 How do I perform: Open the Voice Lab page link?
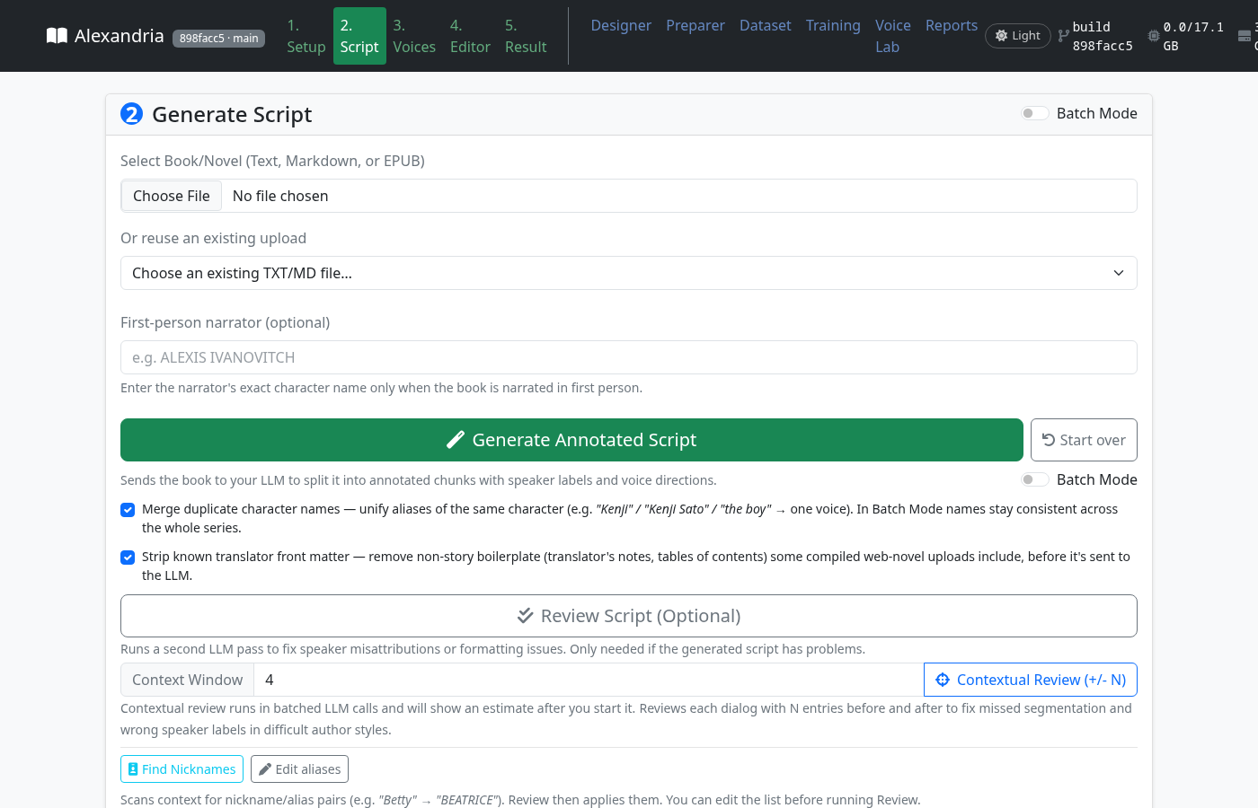tap(893, 36)
